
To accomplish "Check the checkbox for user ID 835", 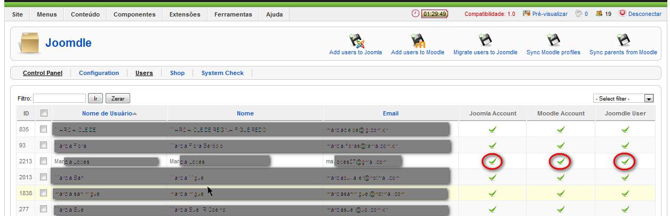I will click(44, 129).
